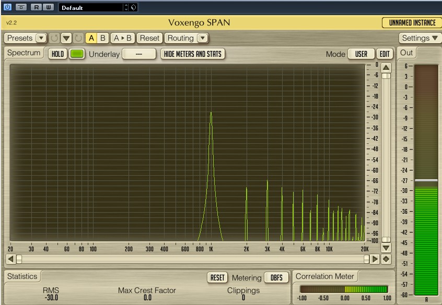442x305 pixels.
Task: Click the W write automation button
Action: point(48,7)
